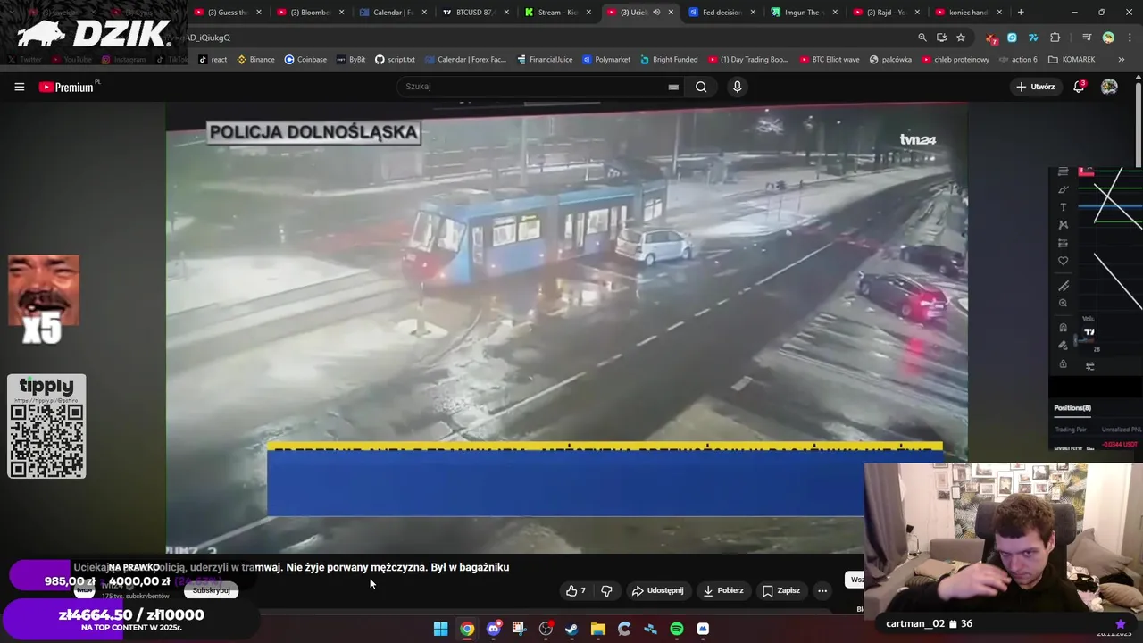The width and height of the screenshot is (1143, 643).
Task: Open the action 6 bookmark
Action: [x=1018, y=59]
